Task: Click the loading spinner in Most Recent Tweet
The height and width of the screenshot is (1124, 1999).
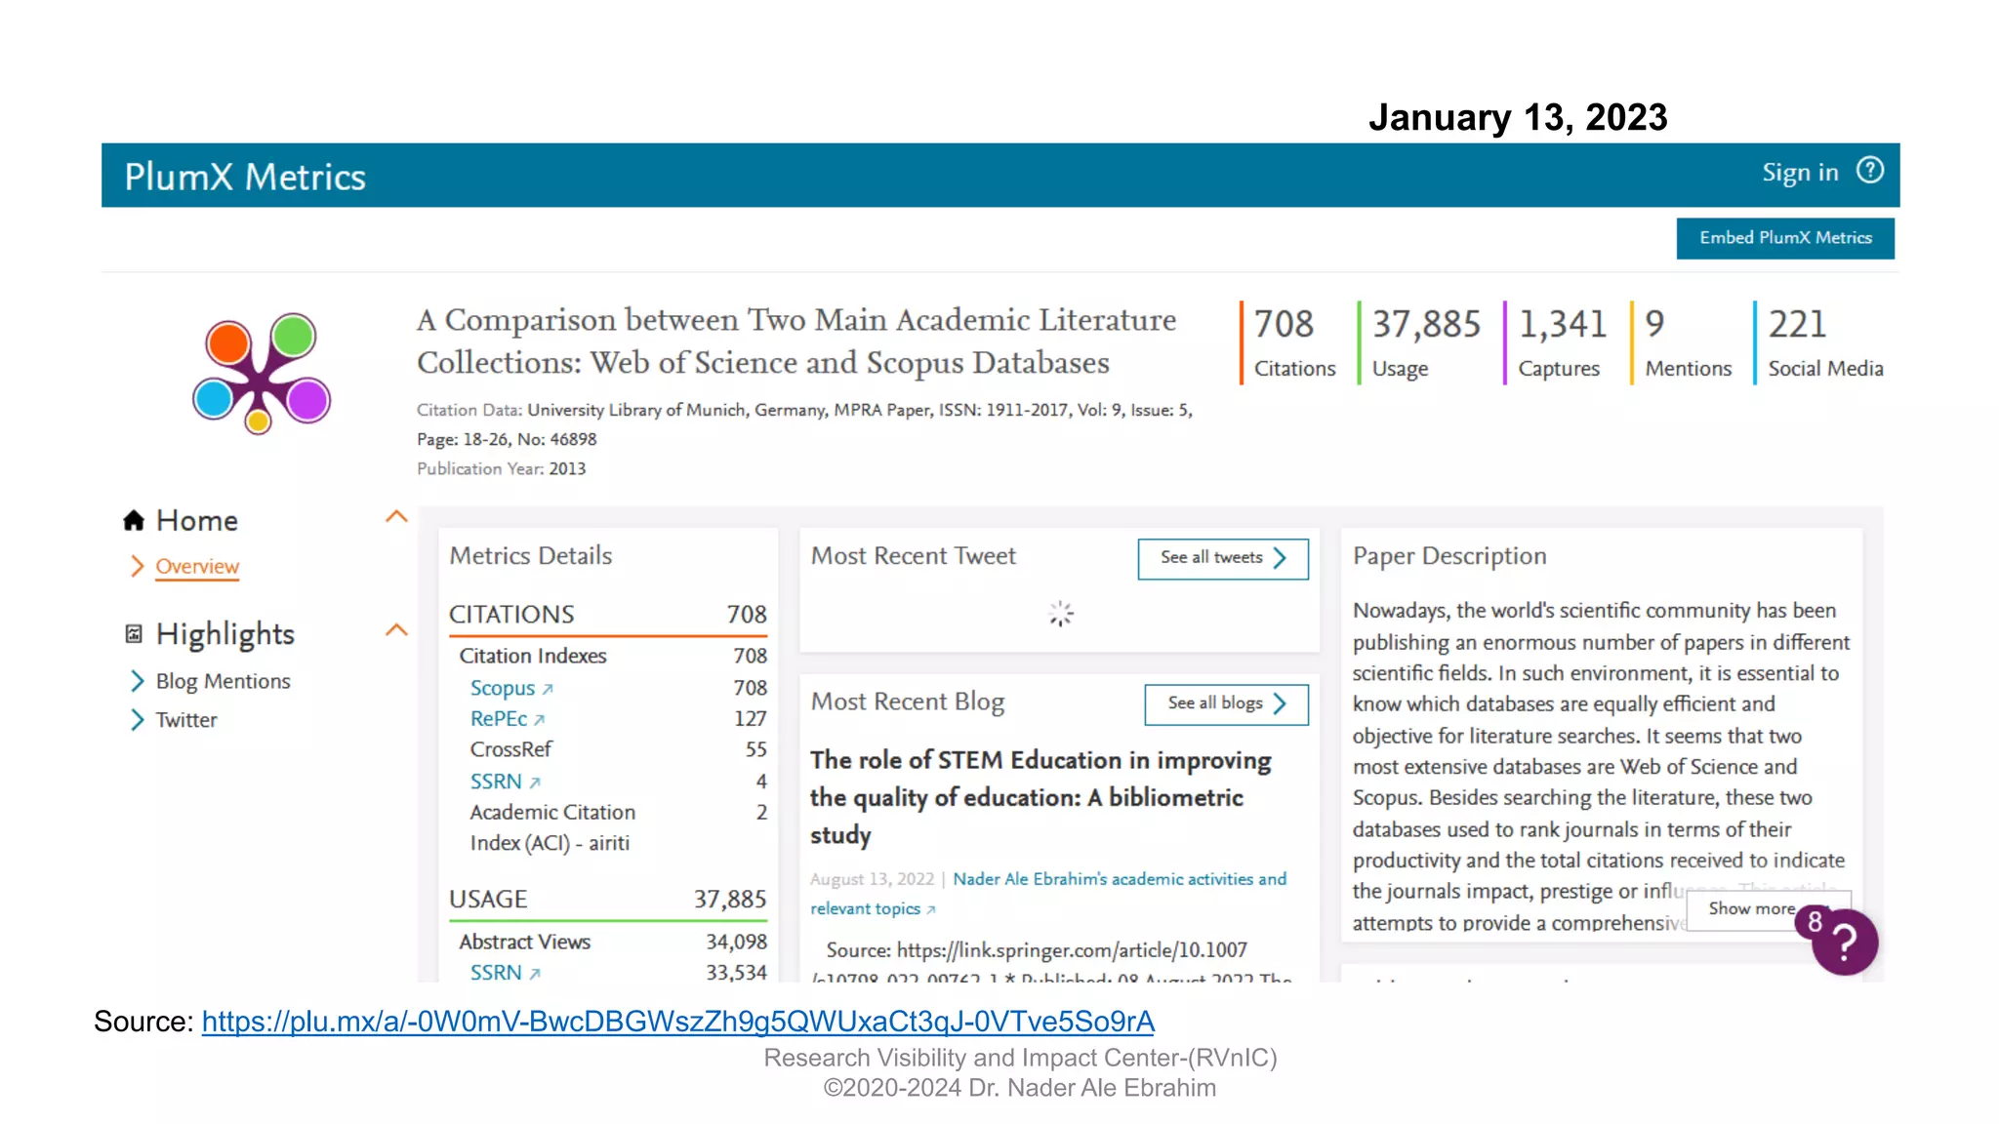Action: click(1060, 614)
